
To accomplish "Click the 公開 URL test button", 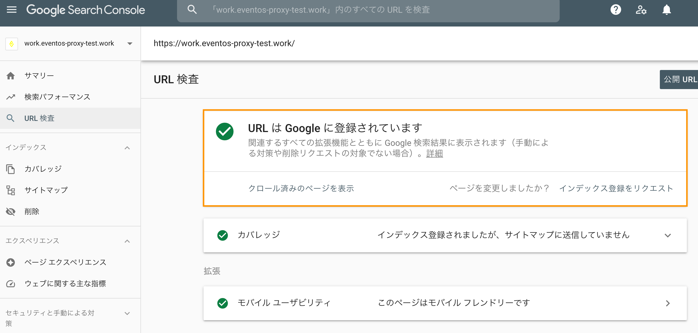I will [x=679, y=80].
